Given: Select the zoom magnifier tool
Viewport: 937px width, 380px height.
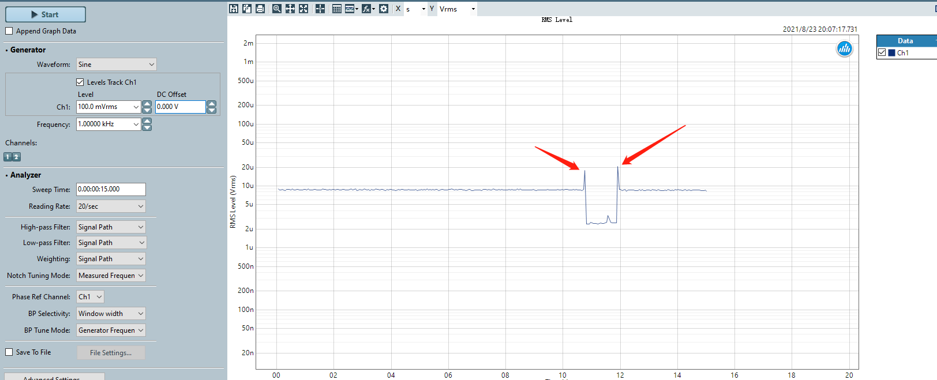Looking at the screenshot, I should click(x=277, y=9).
